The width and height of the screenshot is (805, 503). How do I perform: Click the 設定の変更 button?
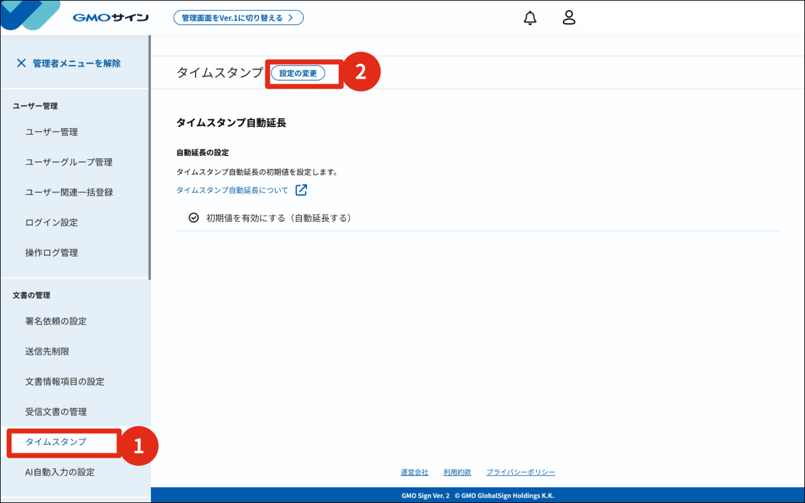[298, 74]
